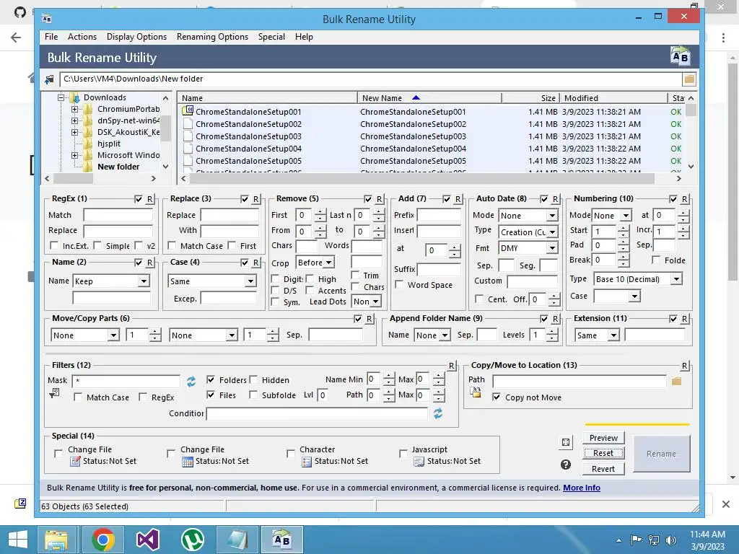
Task: Click the Add Prefix input field
Action: pyautogui.click(x=439, y=215)
